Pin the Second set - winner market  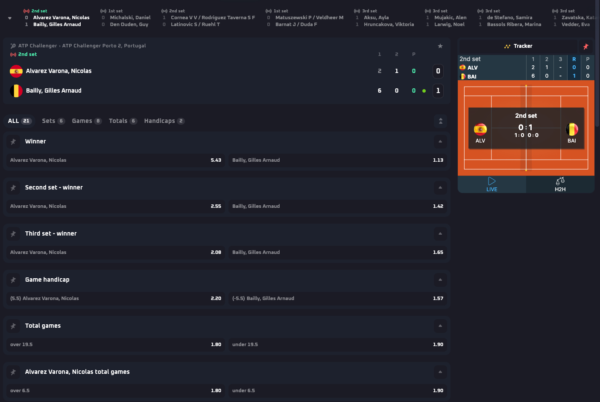tap(13, 188)
